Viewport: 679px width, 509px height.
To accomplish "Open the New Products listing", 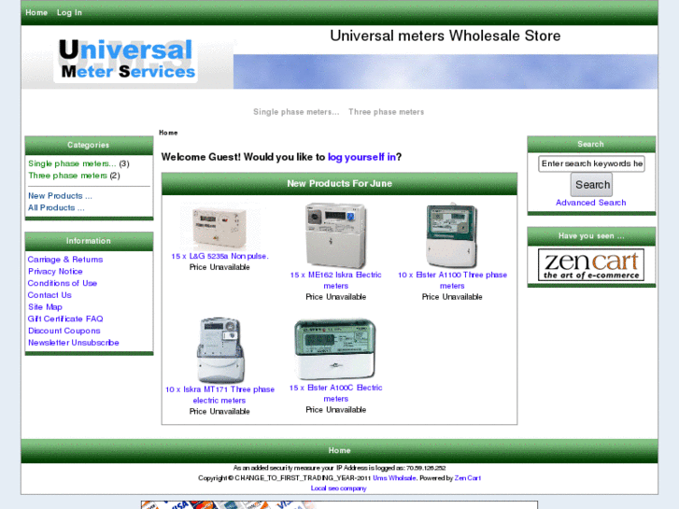I will tap(60, 196).
